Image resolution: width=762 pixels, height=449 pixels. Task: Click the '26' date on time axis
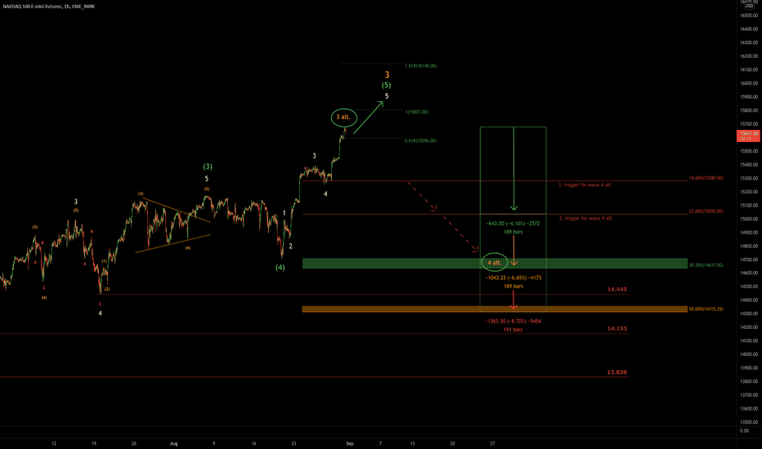coord(133,443)
